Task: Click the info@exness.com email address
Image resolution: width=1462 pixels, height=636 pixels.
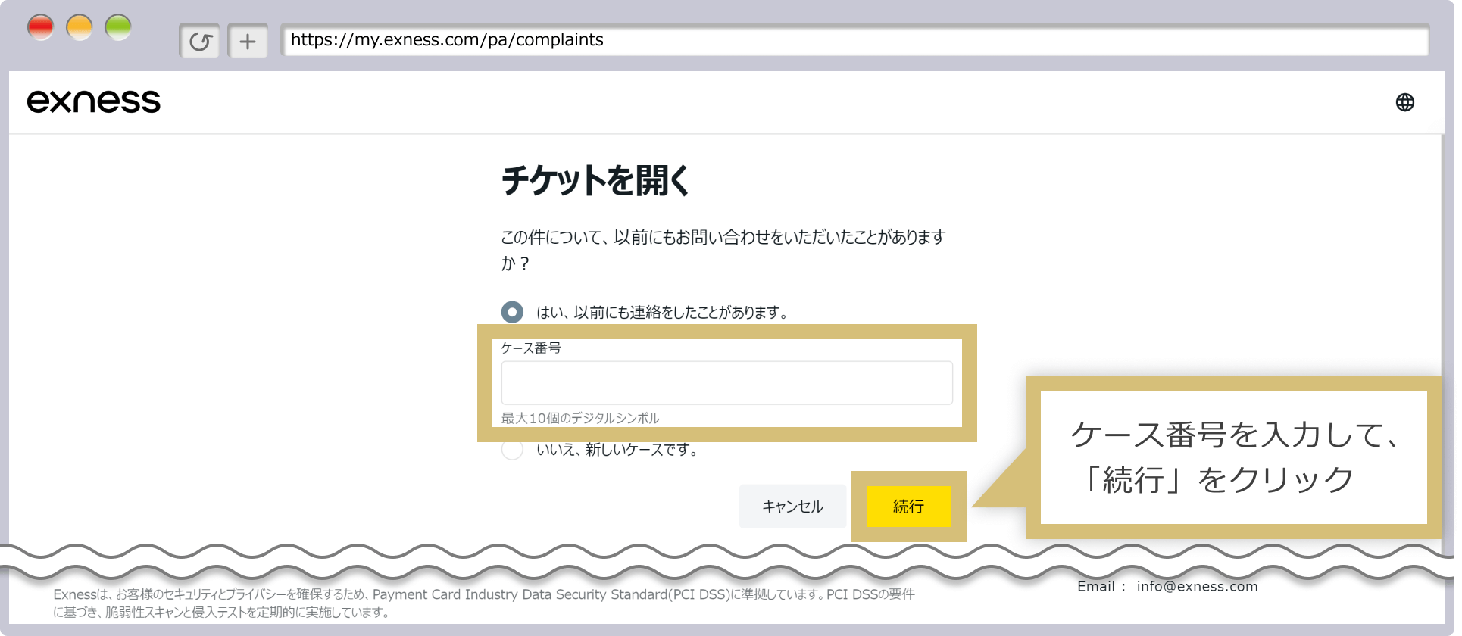Action: [x=1197, y=586]
